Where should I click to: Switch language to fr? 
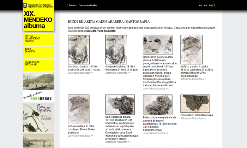pyautogui.click(x=215, y=6)
